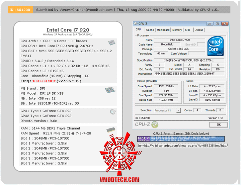Click the CPU-Z Forum Banner link
The width and height of the screenshot is (241, 185).
[181, 133]
